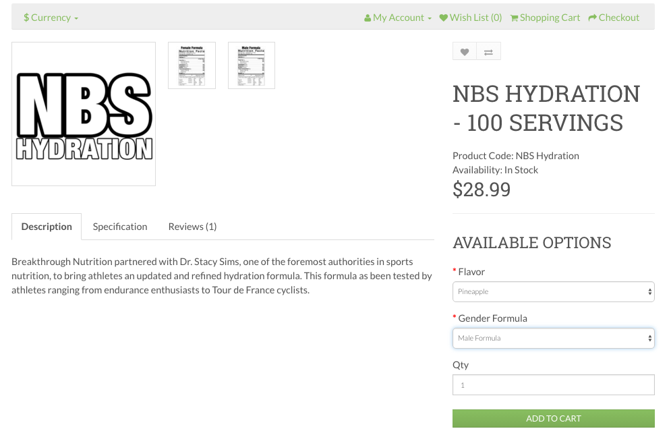Image resolution: width=669 pixels, height=433 pixels.
Task: Click the Add to Cart button
Action: tap(554, 418)
